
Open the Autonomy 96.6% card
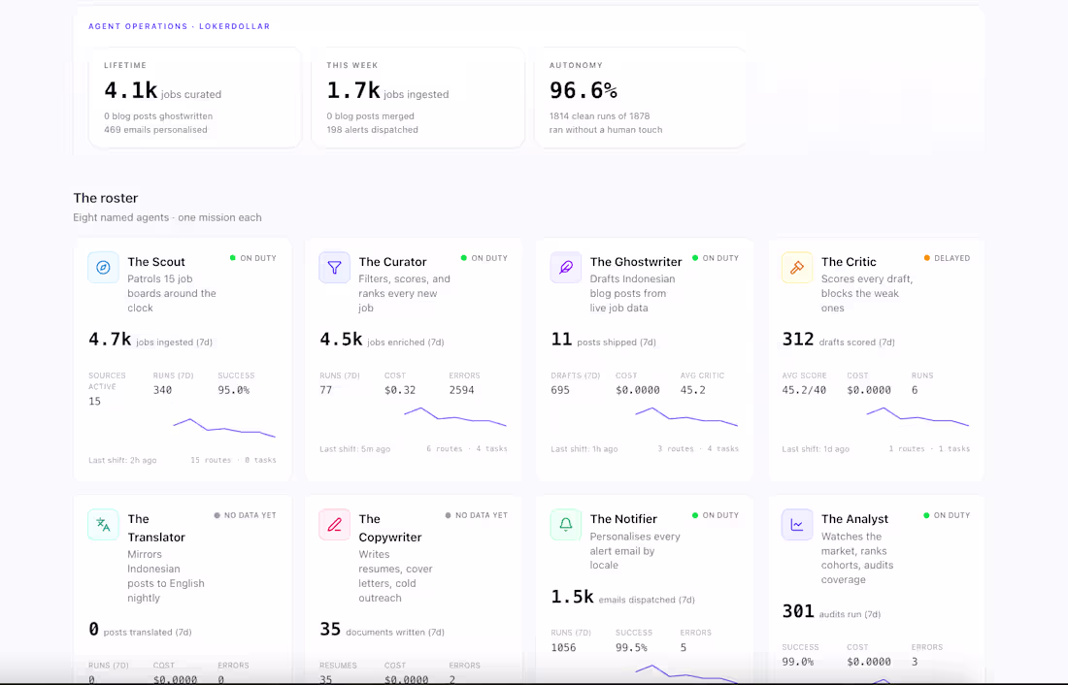tap(640, 97)
